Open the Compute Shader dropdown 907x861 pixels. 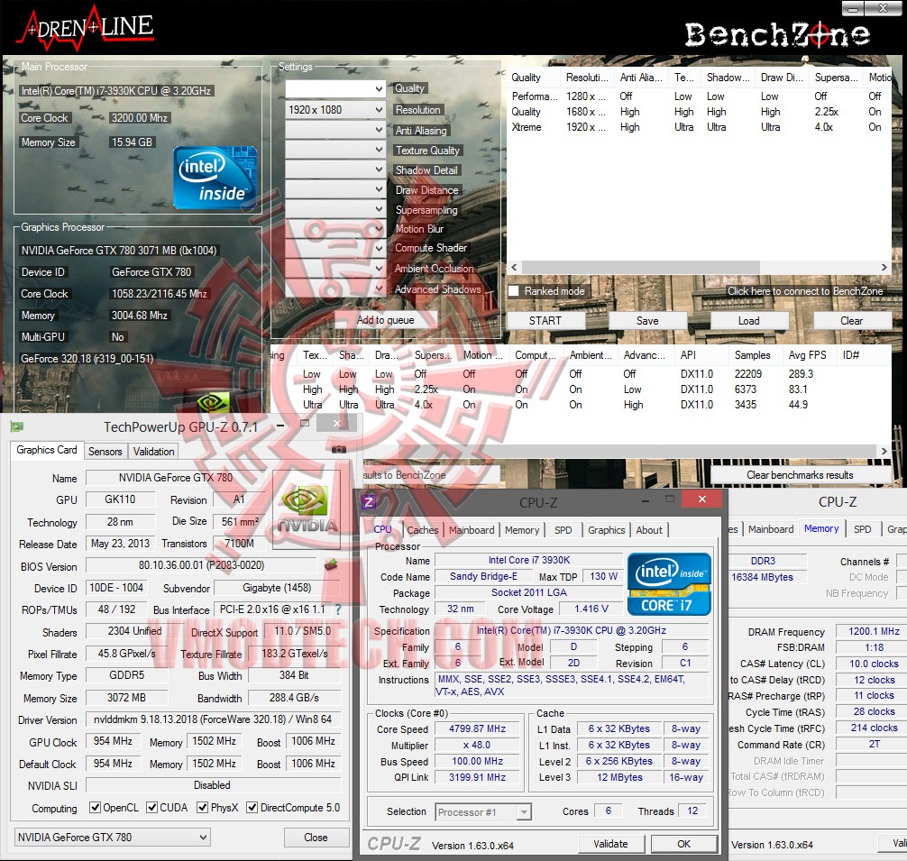(x=335, y=248)
